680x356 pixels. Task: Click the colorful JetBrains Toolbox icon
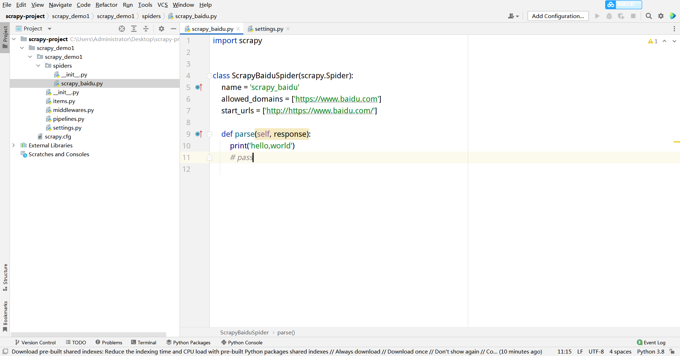673,16
